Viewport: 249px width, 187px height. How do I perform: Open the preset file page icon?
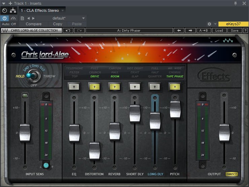point(23,18)
